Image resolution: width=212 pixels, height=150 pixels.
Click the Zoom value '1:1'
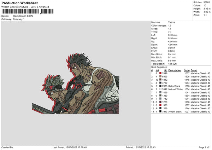tap(205, 15)
